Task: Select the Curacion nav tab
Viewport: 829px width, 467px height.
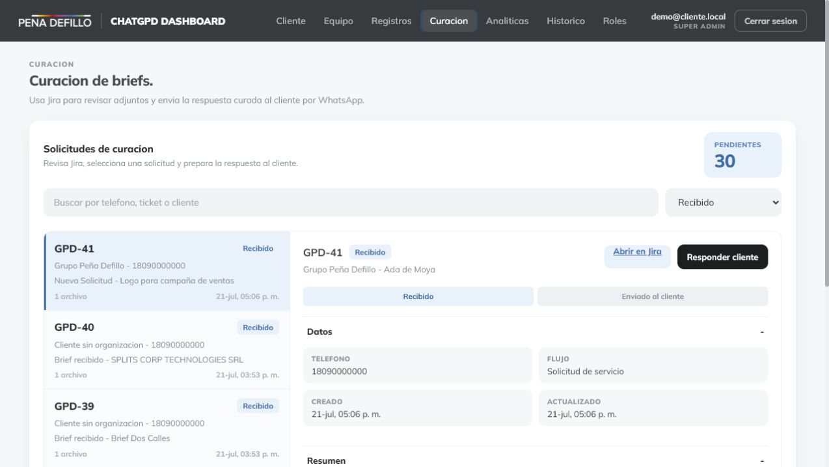Action: 449,21
